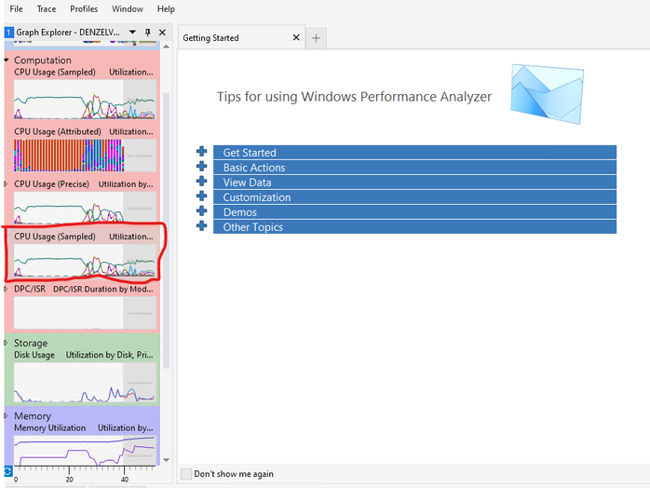Open the Other Topics topic bar
The height and width of the screenshot is (488, 650).
[x=414, y=227]
